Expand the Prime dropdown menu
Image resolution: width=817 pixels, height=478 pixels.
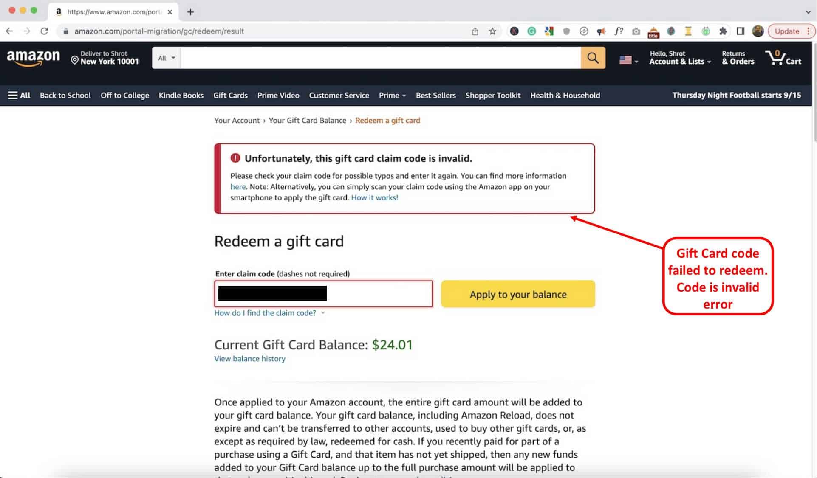pos(392,95)
